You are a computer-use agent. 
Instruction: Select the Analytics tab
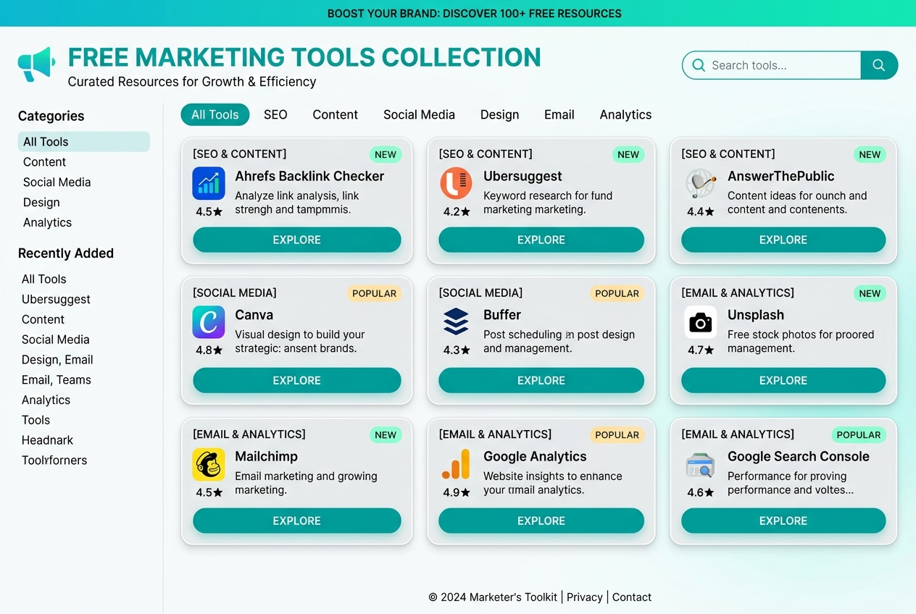point(625,114)
